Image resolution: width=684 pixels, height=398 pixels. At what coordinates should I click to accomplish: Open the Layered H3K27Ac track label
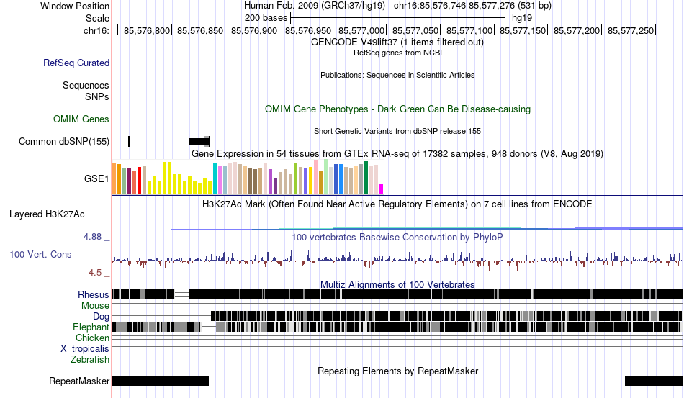tap(47, 214)
